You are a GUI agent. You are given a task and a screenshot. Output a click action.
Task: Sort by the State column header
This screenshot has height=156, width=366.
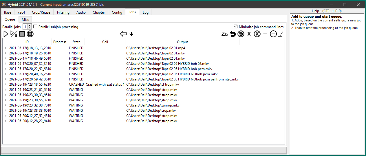[76, 42]
